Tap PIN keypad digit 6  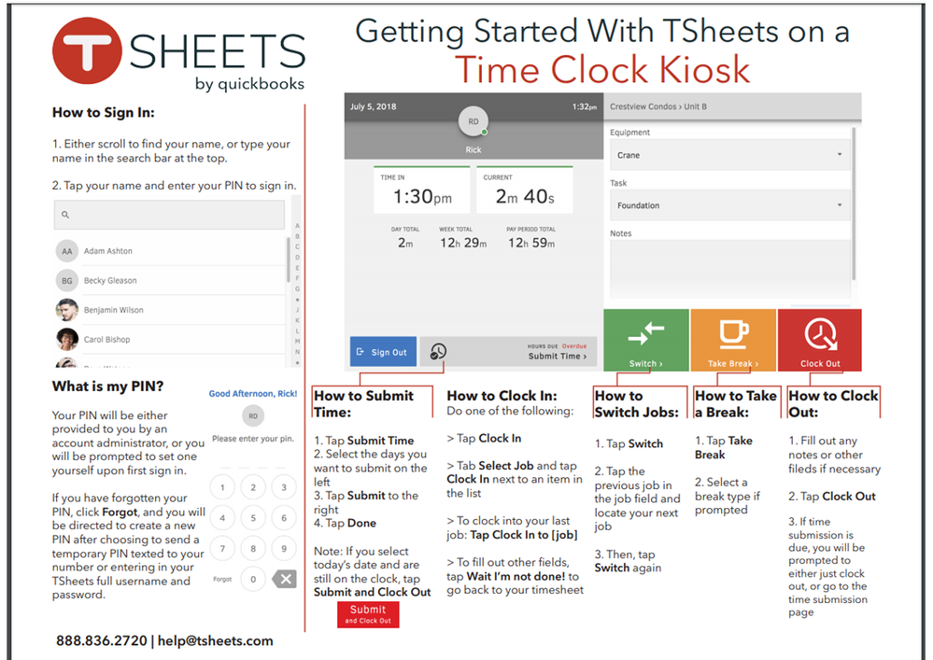(284, 518)
